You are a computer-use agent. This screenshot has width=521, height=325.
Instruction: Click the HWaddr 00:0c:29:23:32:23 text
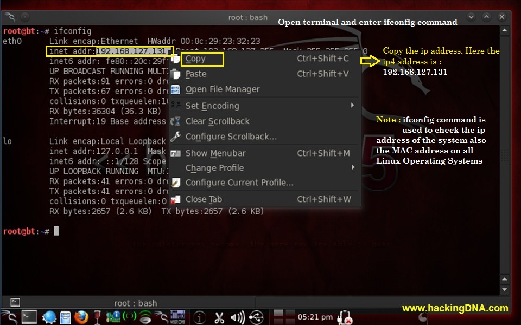pos(204,41)
